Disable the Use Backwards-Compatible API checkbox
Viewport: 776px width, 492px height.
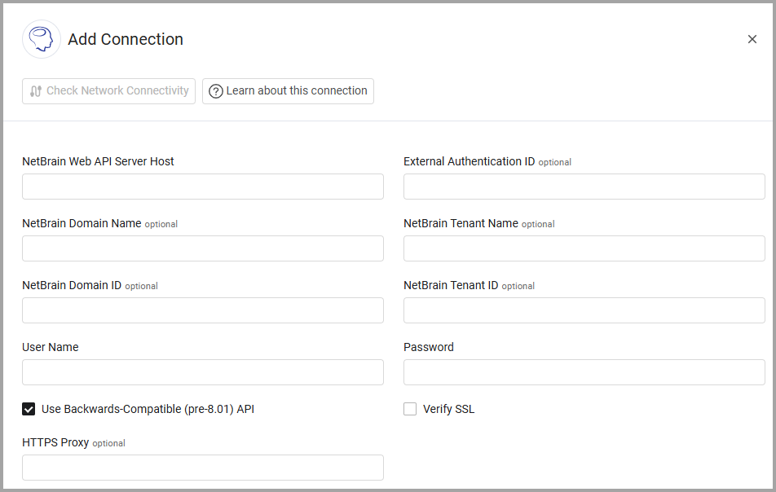point(29,409)
